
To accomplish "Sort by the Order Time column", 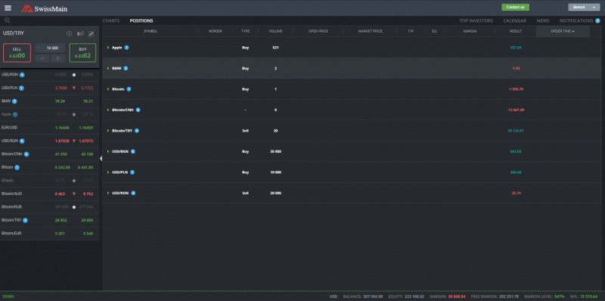I will [x=563, y=31].
